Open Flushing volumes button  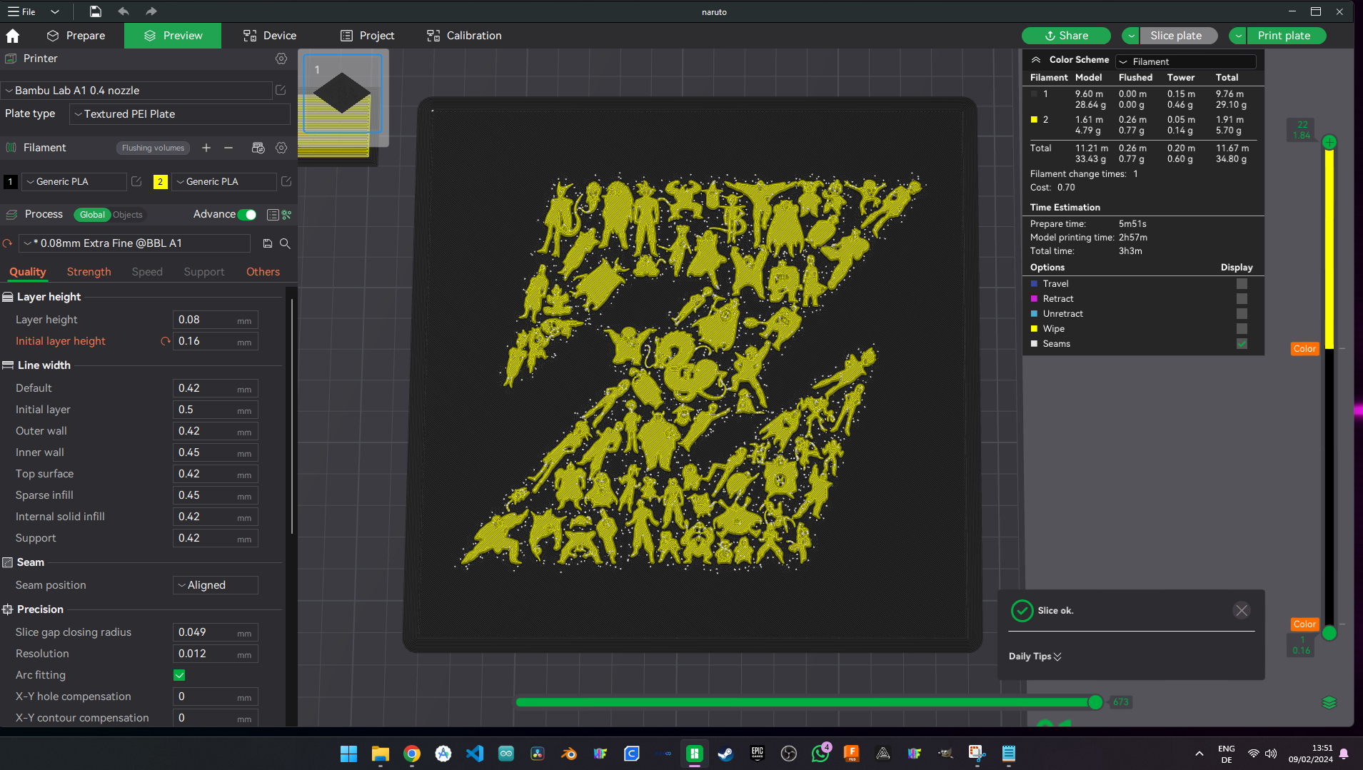click(x=153, y=148)
